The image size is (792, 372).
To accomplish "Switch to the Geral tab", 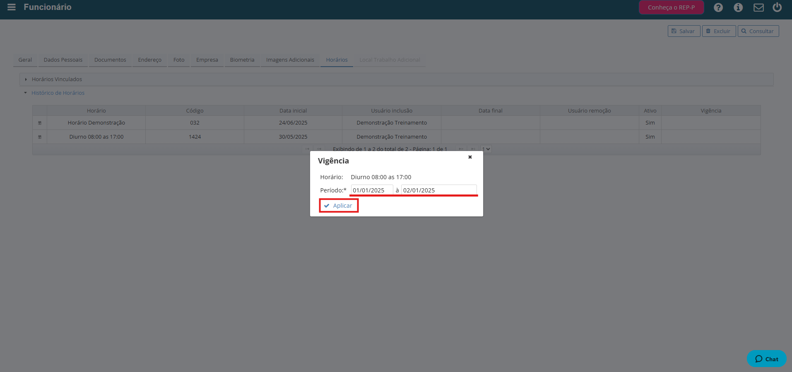I will 25,60.
